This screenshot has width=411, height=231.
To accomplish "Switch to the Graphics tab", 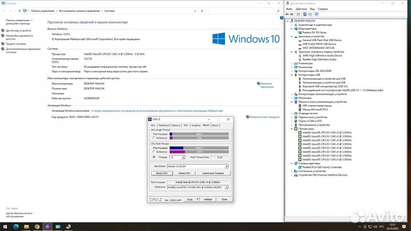I will click(196, 125).
